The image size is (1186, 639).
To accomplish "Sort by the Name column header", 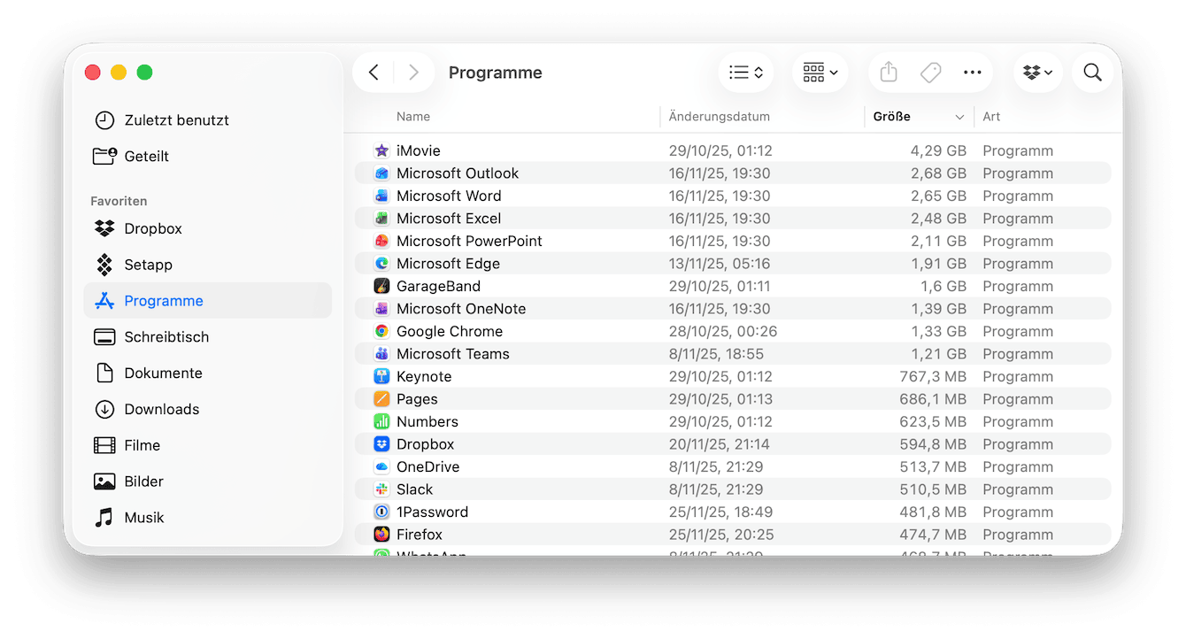I will pos(413,117).
